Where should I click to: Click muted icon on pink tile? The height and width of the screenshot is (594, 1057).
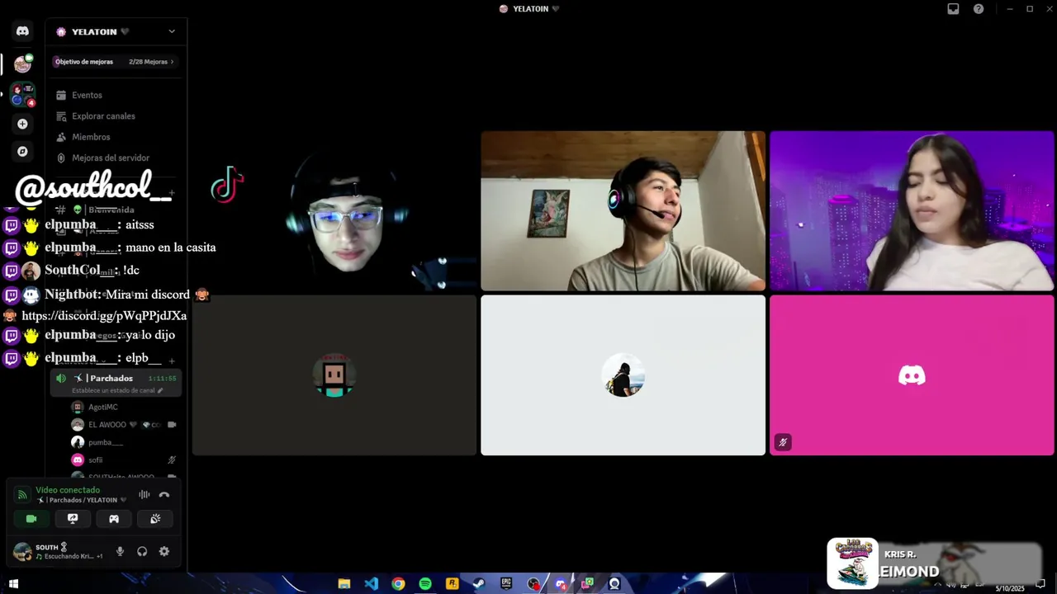click(783, 442)
